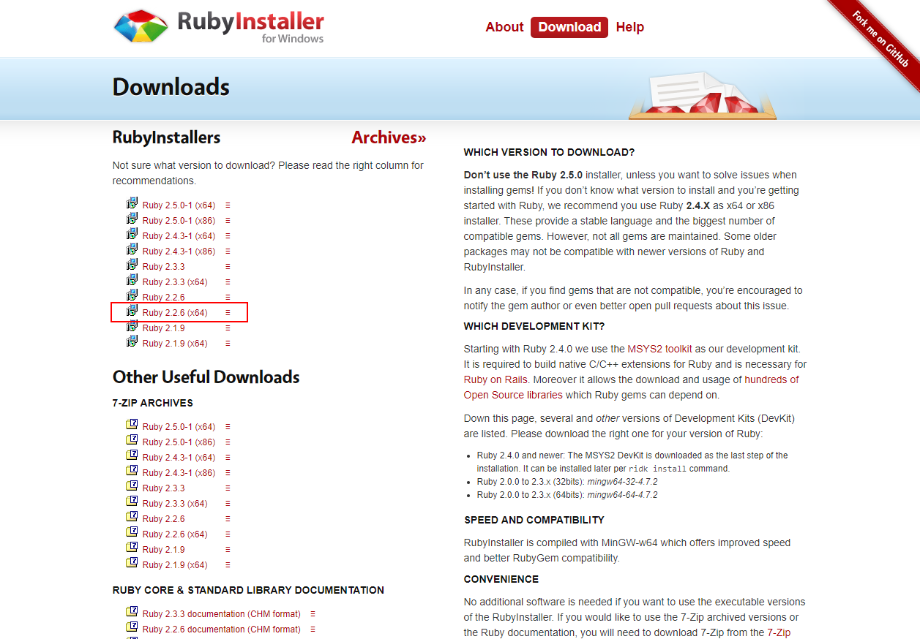Open the Fork me on GitHub ribbon
920x639 pixels.
tap(879, 39)
